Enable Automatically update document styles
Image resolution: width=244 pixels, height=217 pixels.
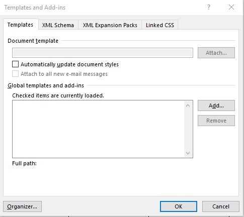tap(15, 64)
